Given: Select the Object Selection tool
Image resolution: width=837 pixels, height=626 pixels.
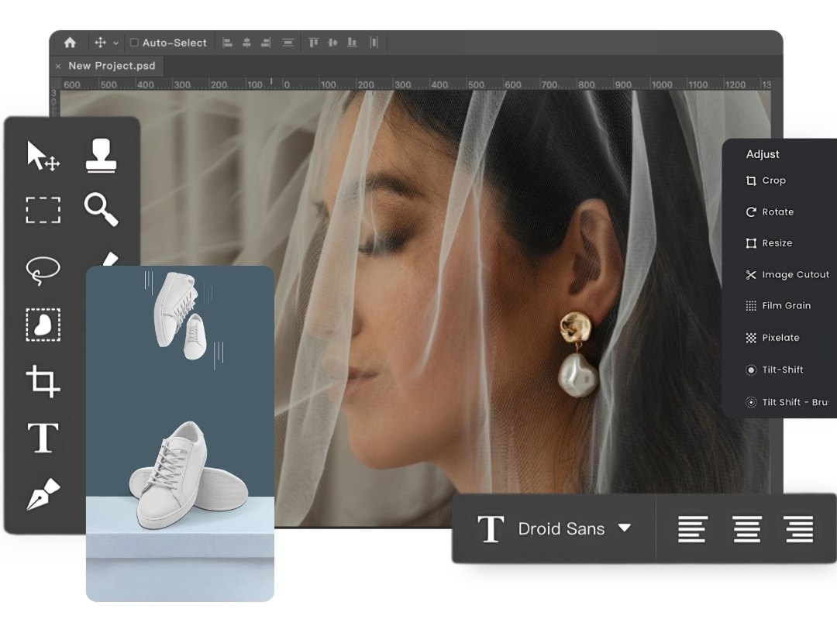Looking at the screenshot, I should pyautogui.click(x=43, y=325).
